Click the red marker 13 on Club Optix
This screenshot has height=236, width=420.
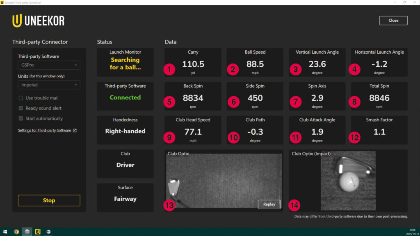(x=169, y=205)
